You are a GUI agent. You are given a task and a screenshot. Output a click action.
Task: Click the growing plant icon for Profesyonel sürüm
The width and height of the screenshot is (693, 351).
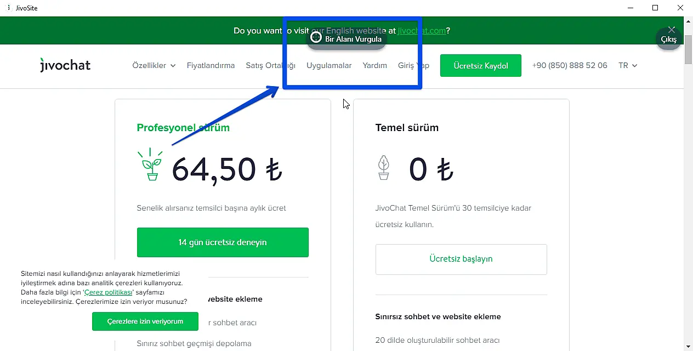point(150,165)
